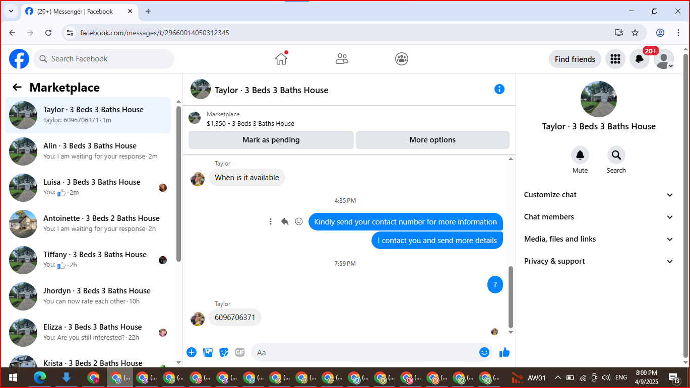Mute this chat with the bell icon

pyautogui.click(x=580, y=155)
